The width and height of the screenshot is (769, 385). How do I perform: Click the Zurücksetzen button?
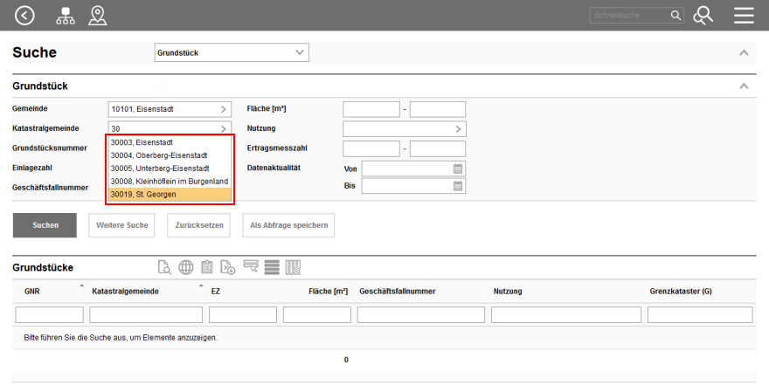coord(199,225)
